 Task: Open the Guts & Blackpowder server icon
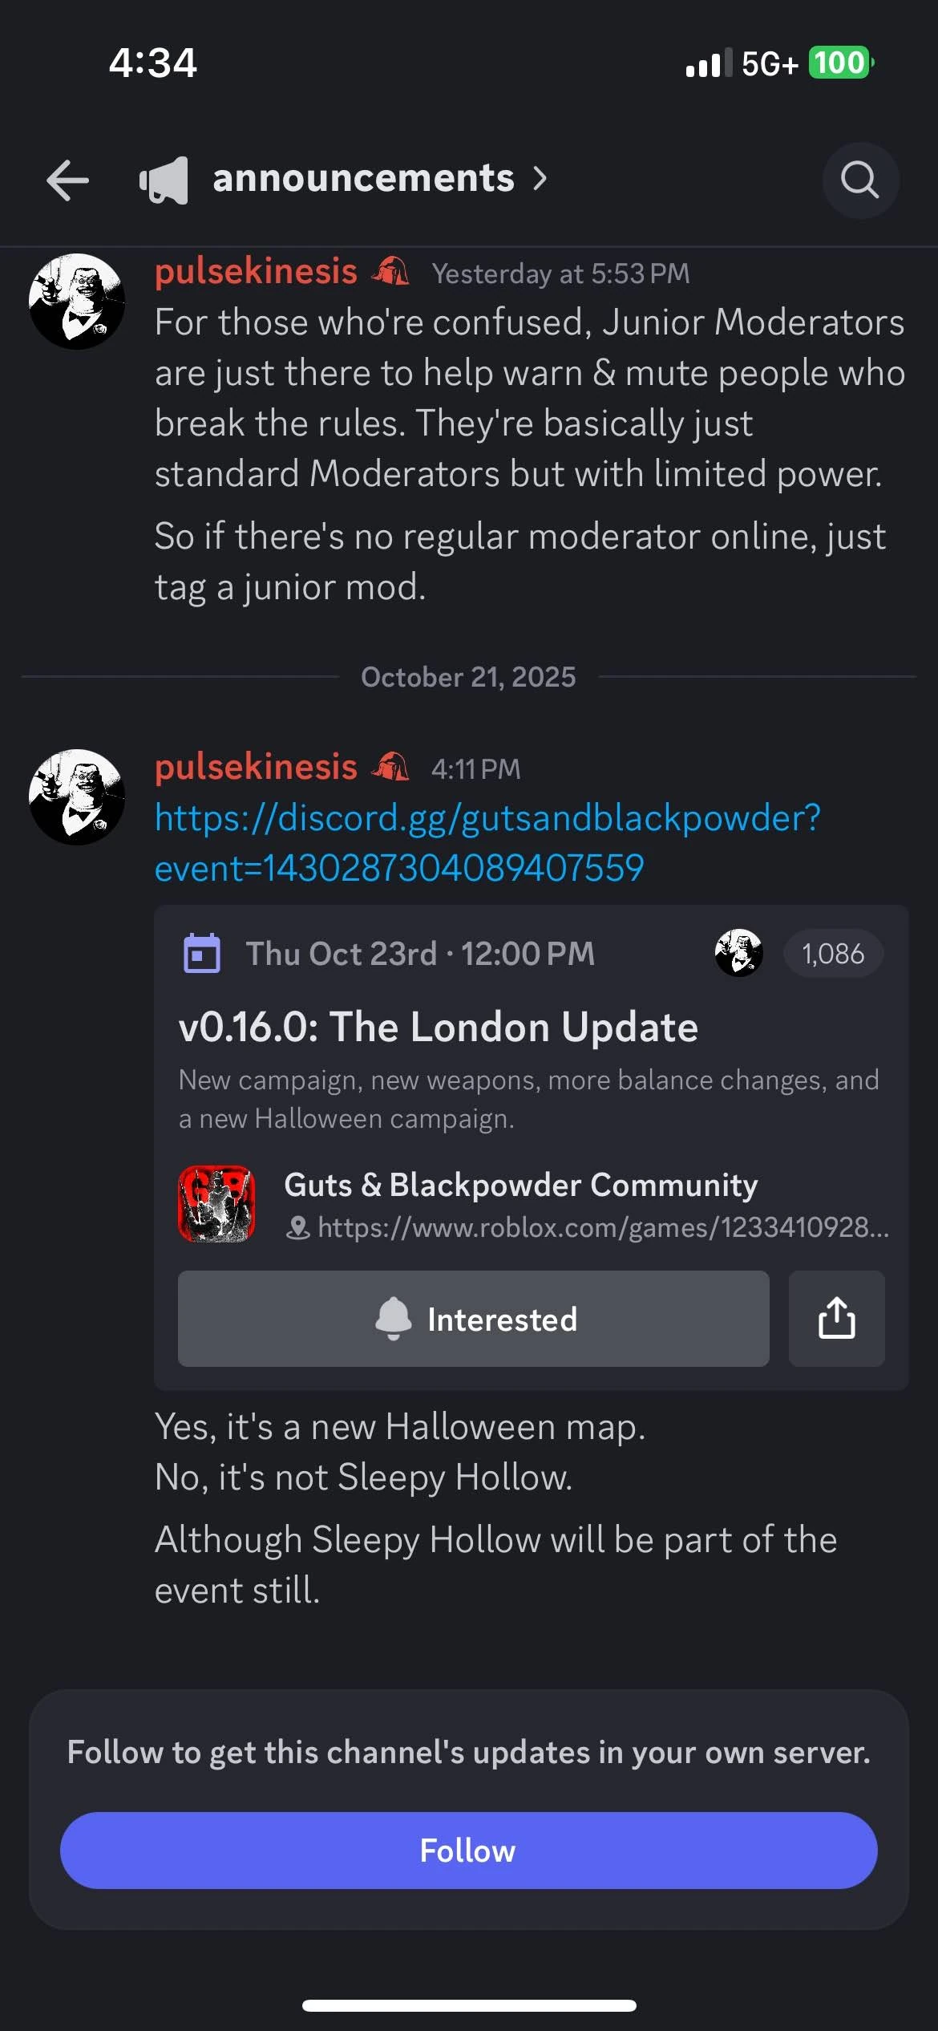[x=216, y=1203]
